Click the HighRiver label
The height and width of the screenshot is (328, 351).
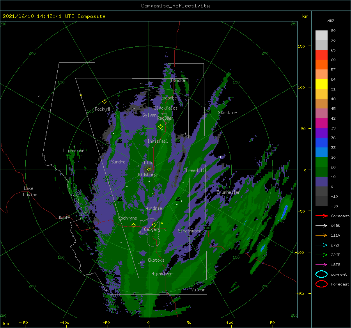pos(161,274)
